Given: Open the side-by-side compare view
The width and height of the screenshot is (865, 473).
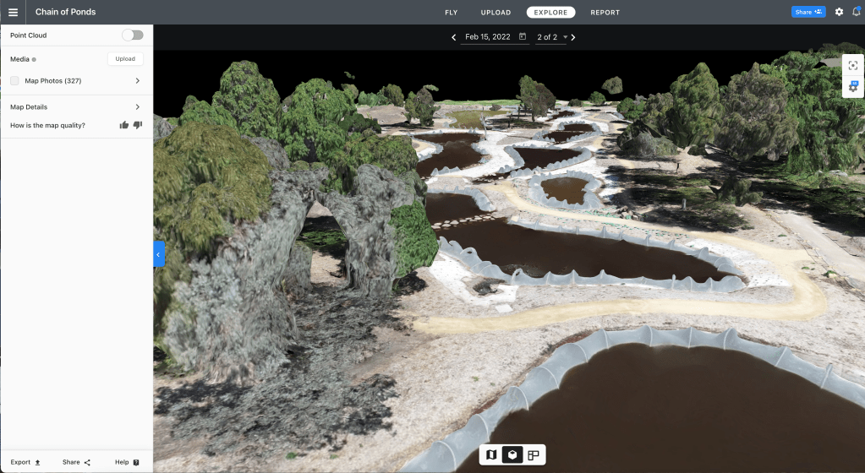Looking at the screenshot, I should coord(534,455).
